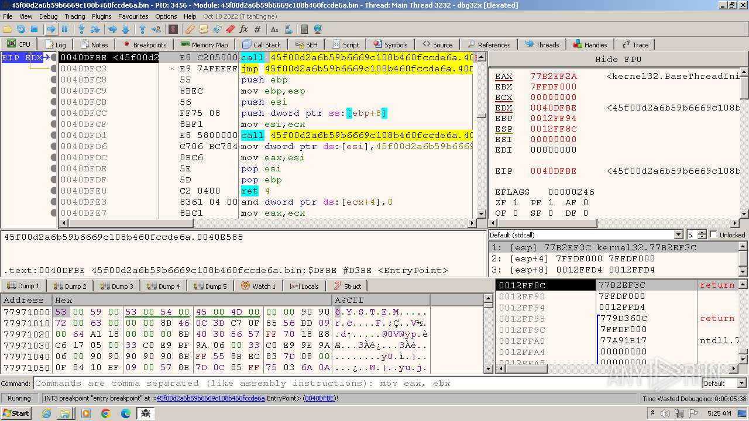The width and height of the screenshot is (749, 421).
Task: Open the bug debugger taskbar icon
Action: click(146, 413)
